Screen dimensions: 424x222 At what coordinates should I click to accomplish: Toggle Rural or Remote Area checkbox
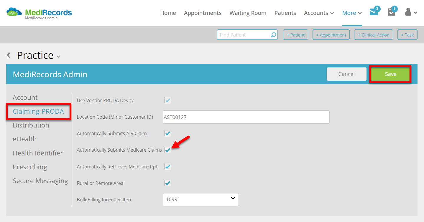(x=168, y=183)
